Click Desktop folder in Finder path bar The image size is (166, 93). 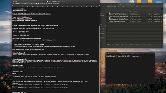coord(133,45)
